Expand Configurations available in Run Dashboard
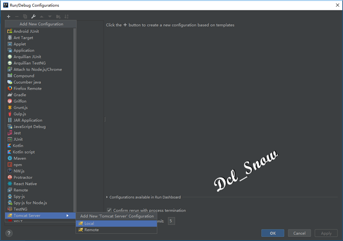 (107, 197)
